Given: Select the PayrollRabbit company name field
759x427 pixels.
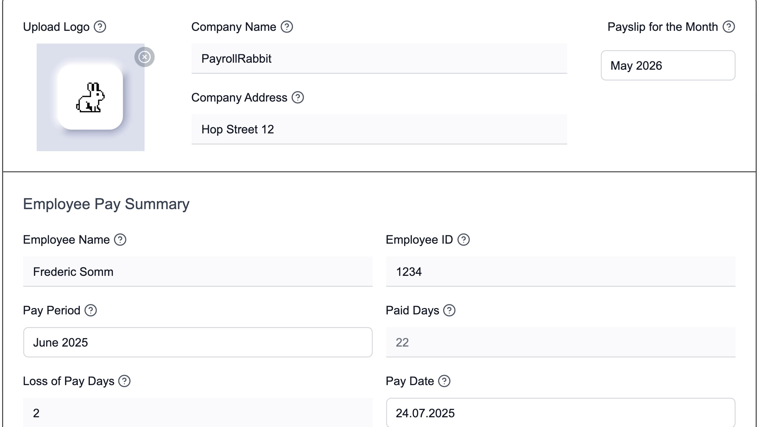Looking at the screenshot, I should [379, 58].
